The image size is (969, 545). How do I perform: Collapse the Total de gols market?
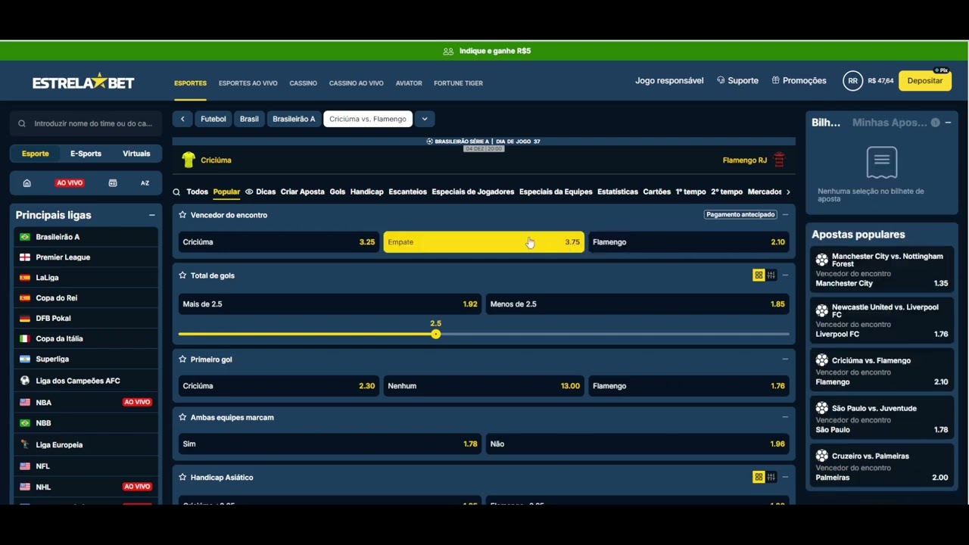coord(785,276)
